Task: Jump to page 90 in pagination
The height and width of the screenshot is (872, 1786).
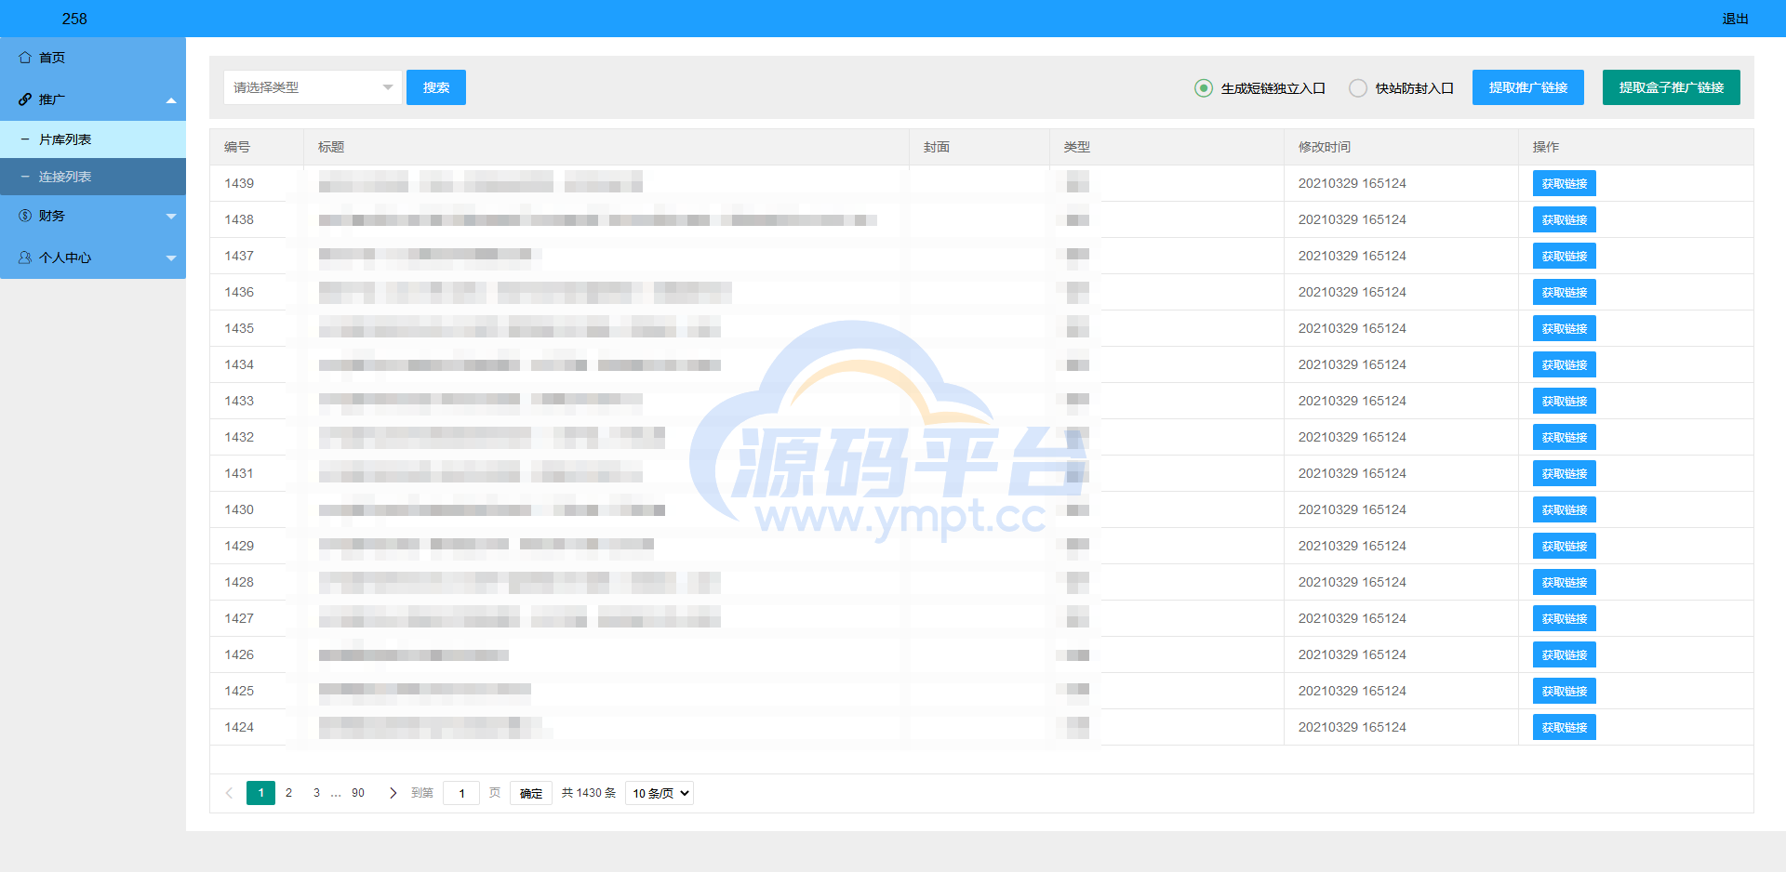Action: pos(358,793)
